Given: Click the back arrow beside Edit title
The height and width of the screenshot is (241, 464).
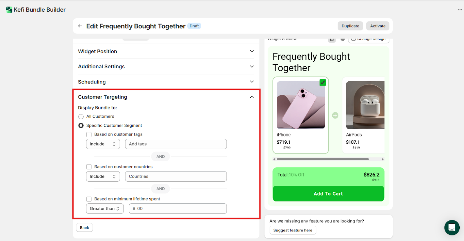Looking at the screenshot, I should pyautogui.click(x=80, y=26).
